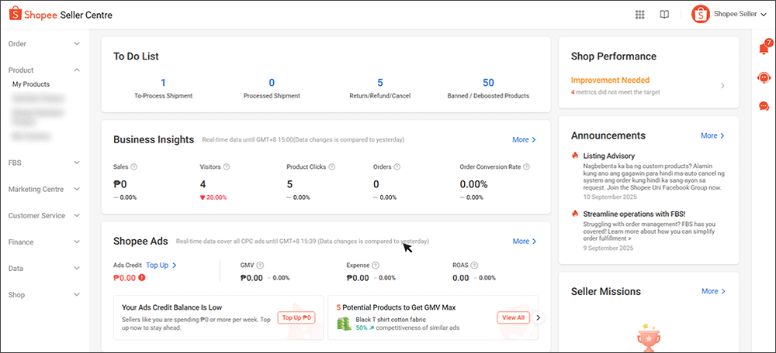Open the Seller Education book icon
Viewport: 776px width, 353px height.
pos(663,15)
